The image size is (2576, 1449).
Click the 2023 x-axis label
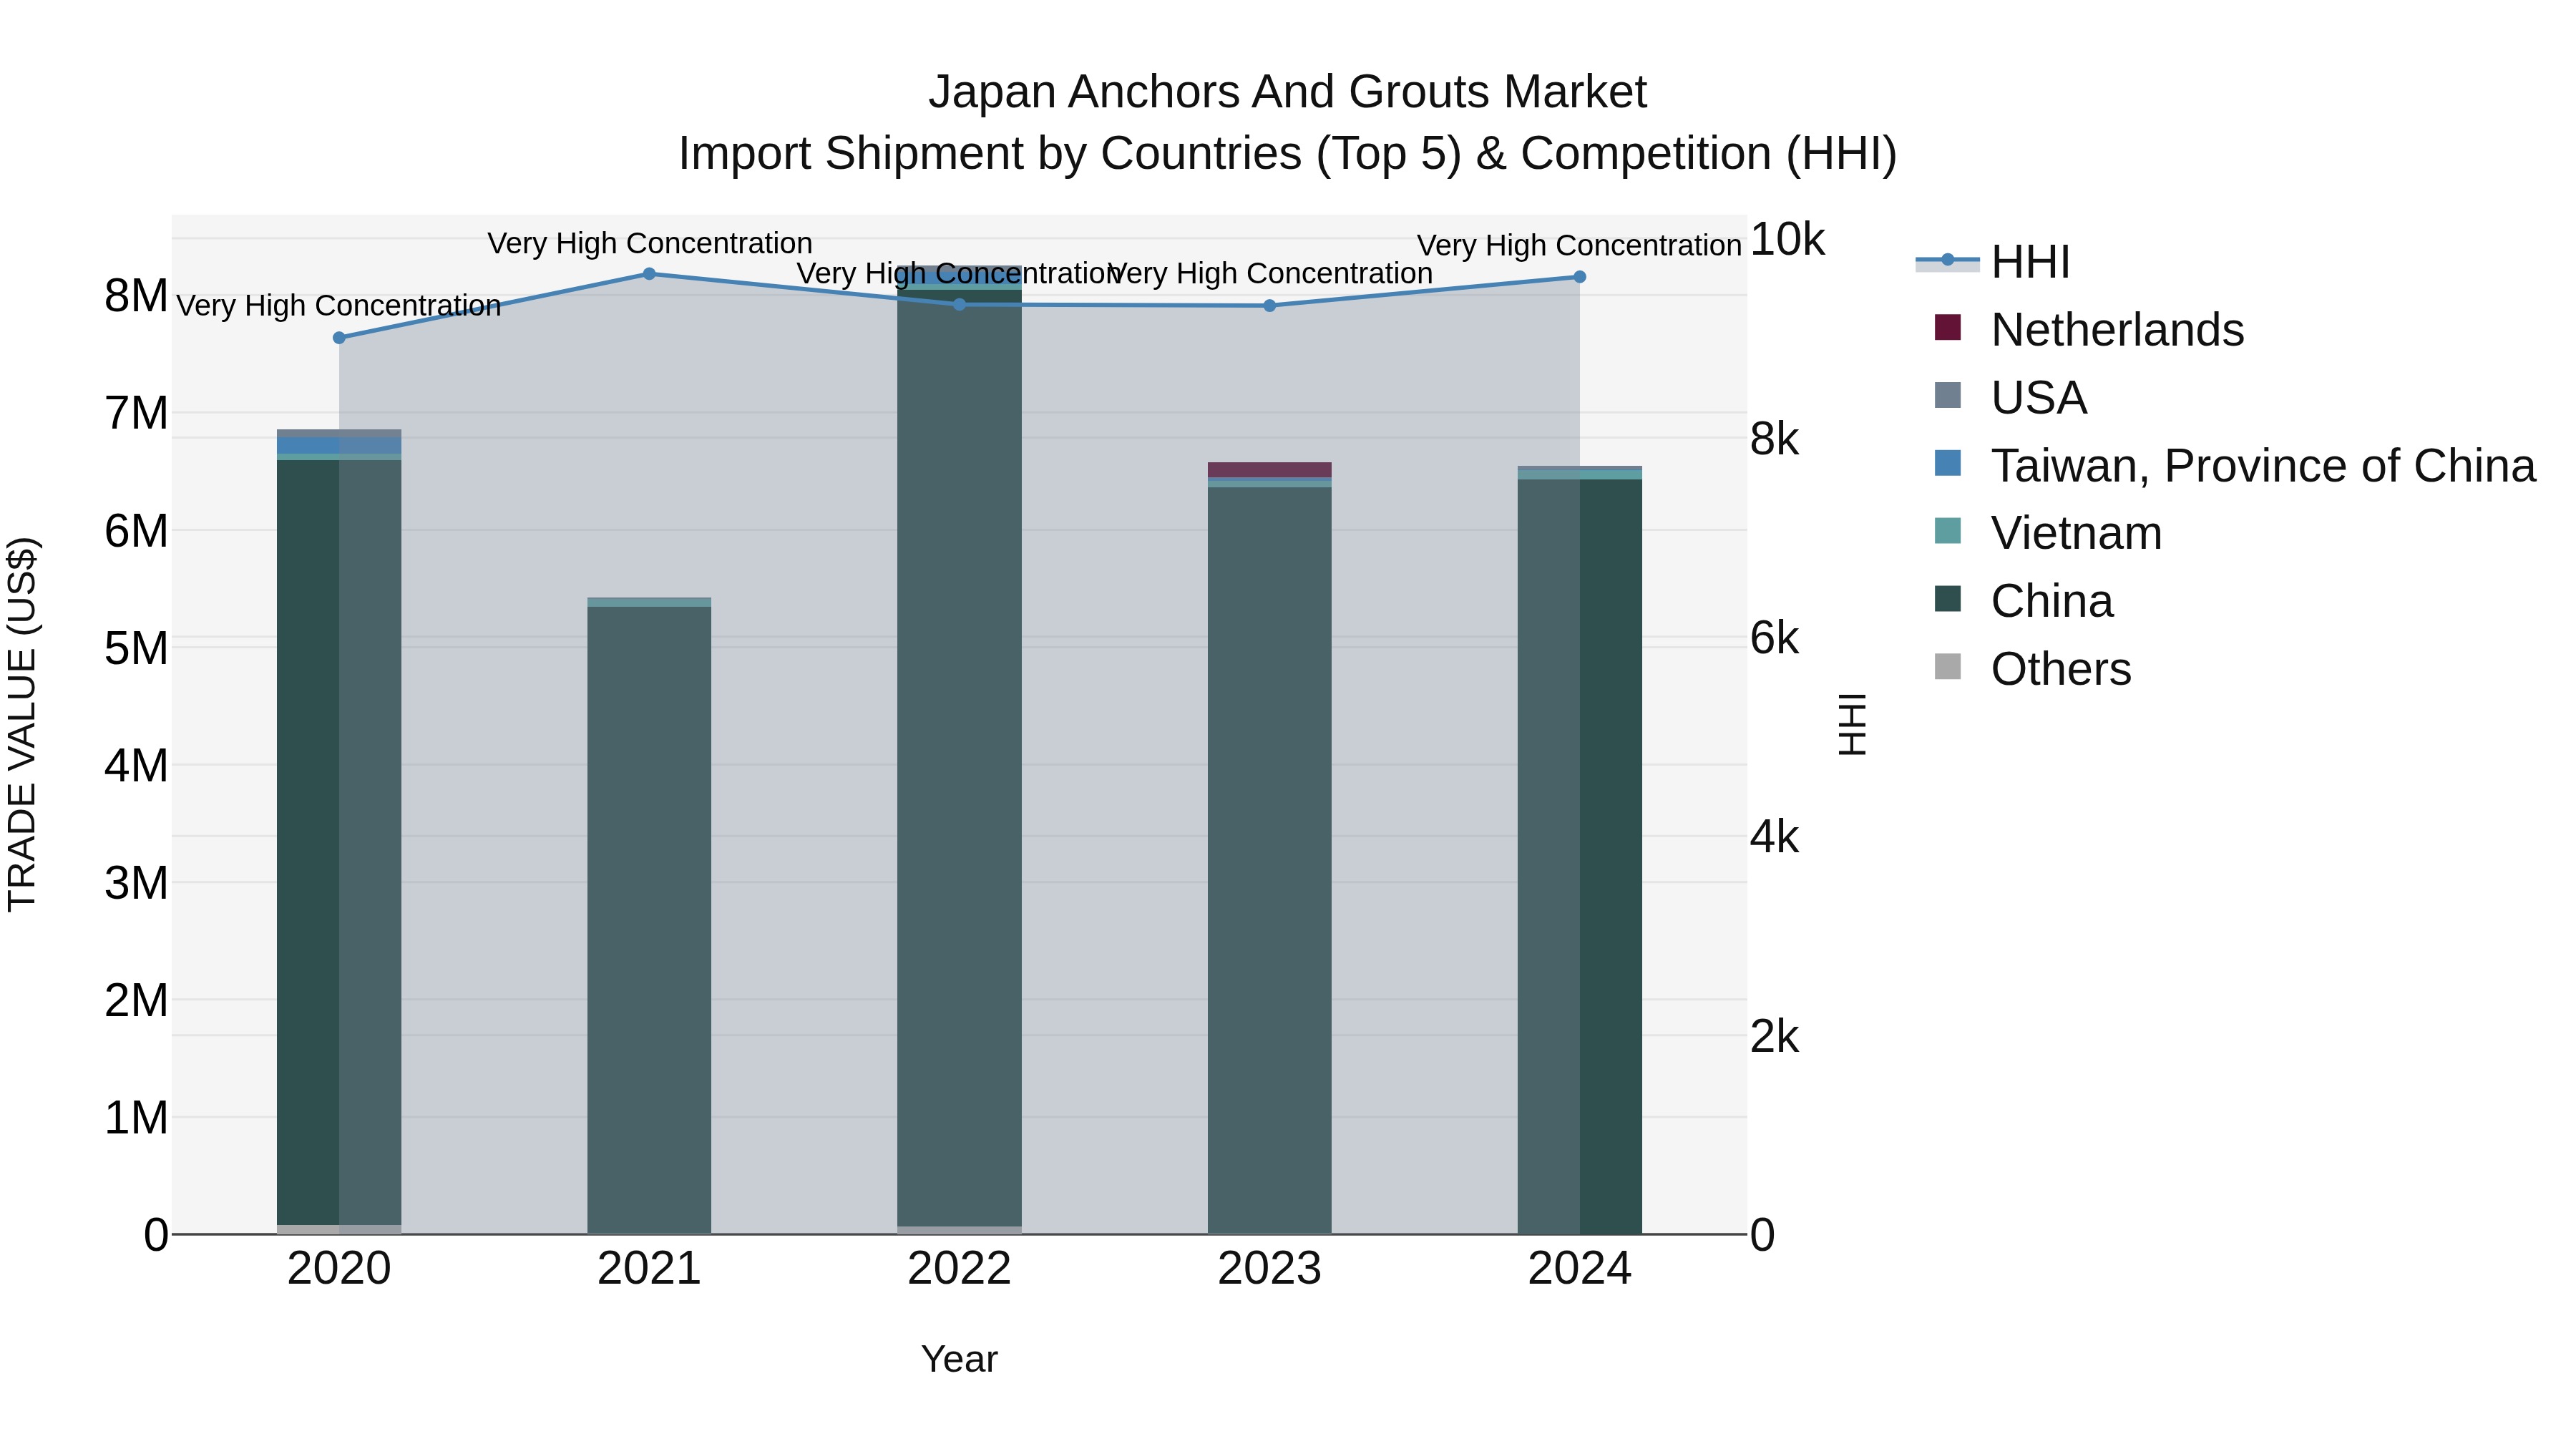1270,1269
